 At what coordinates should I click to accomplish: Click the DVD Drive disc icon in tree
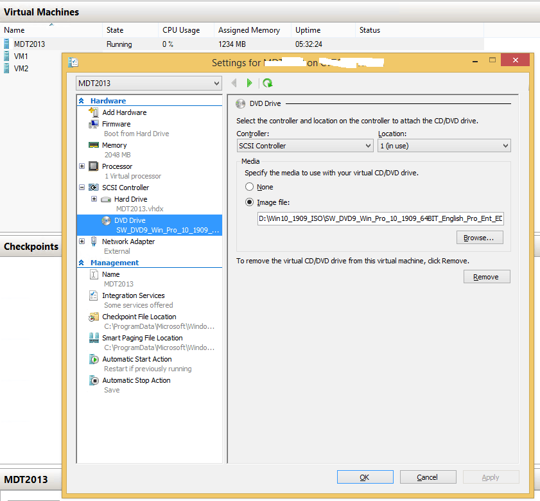106,220
